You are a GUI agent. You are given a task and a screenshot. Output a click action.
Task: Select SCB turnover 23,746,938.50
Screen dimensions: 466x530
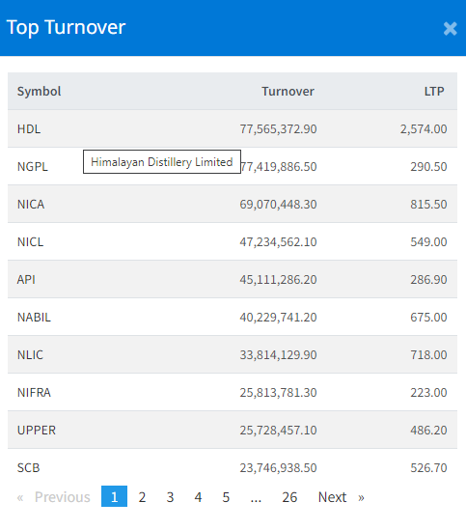(279, 468)
